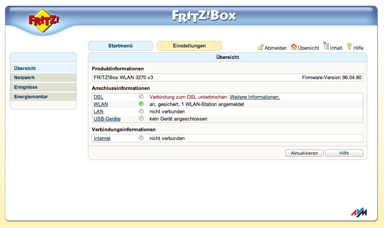Screen dimensions: 384x228
Task: Click the Hilfe button beside Aktualisieren
Action: click(x=344, y=153)
